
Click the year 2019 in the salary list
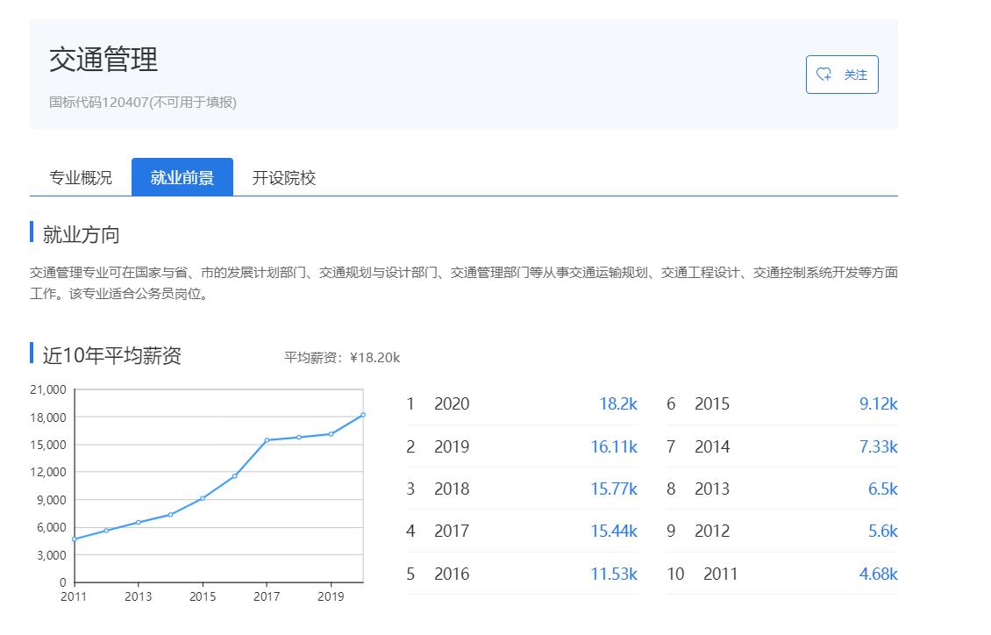click(452, 446)
